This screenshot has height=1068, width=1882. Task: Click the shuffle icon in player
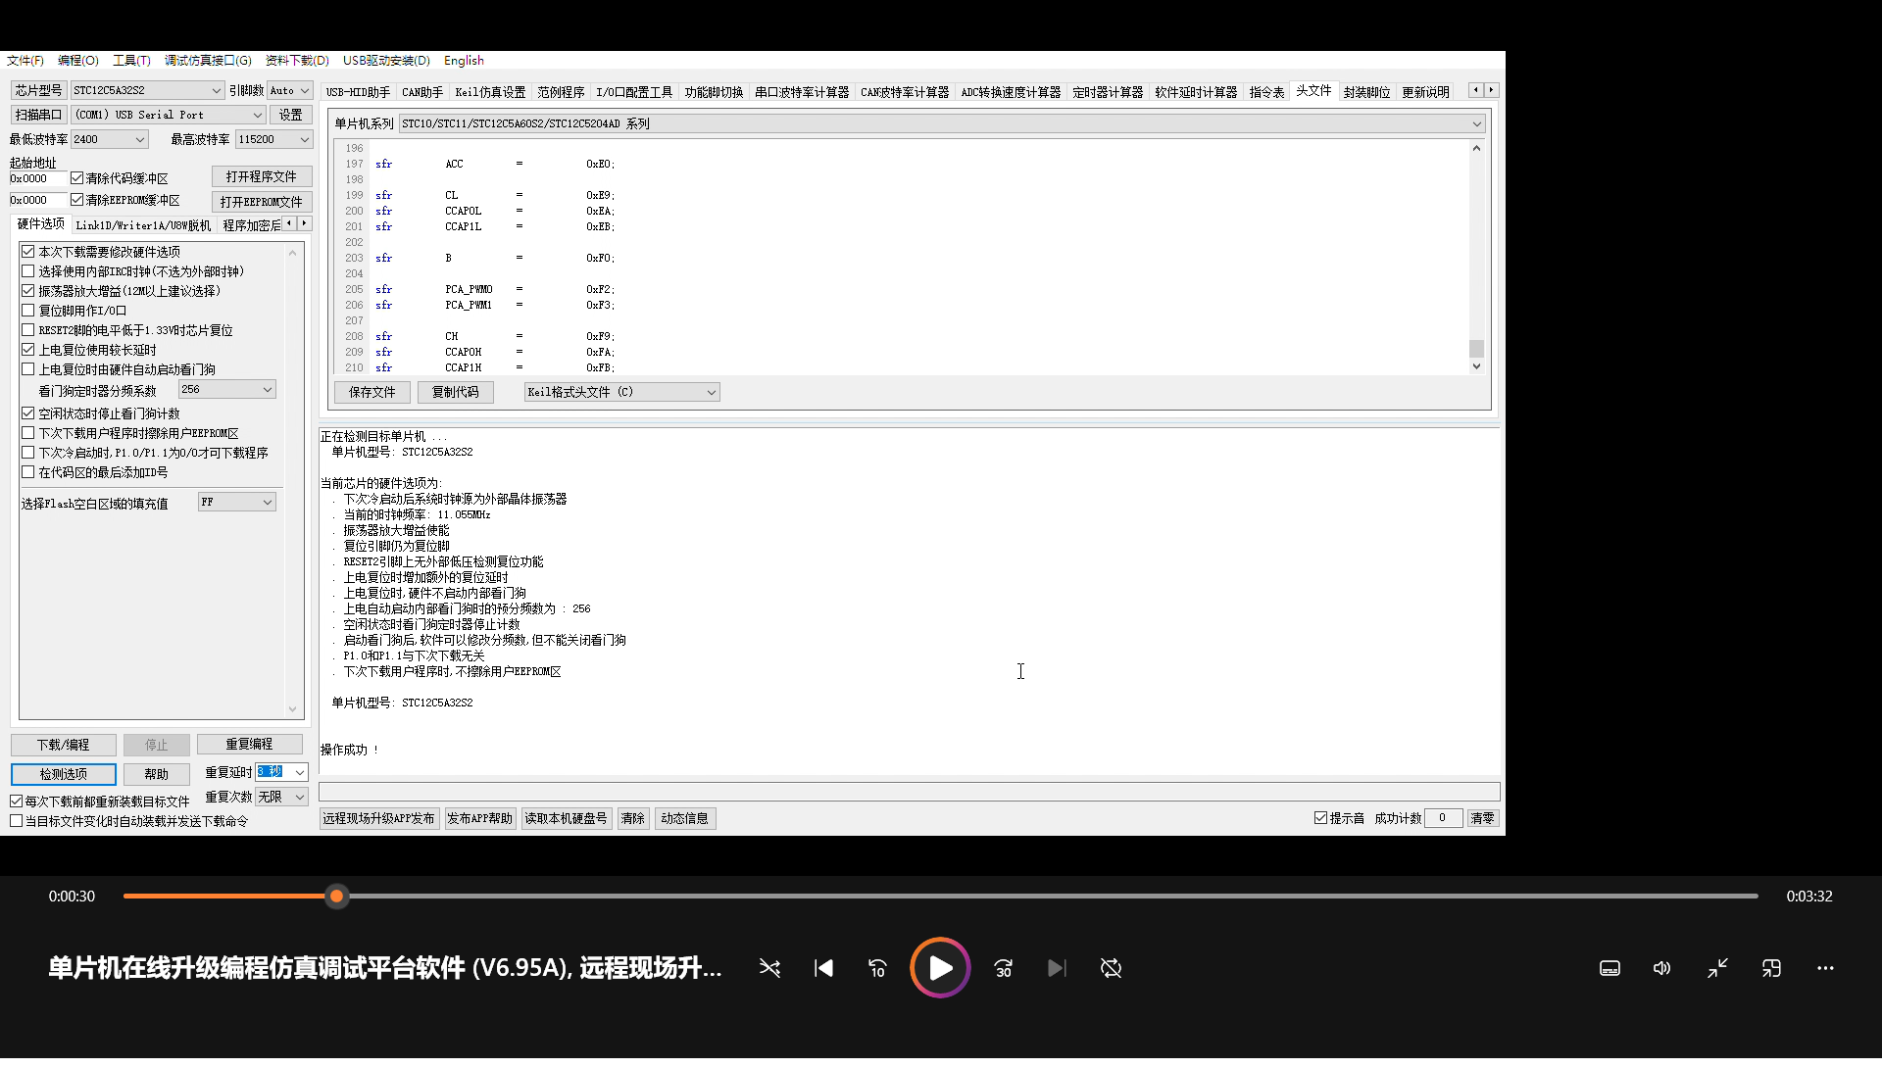point(769,968)
